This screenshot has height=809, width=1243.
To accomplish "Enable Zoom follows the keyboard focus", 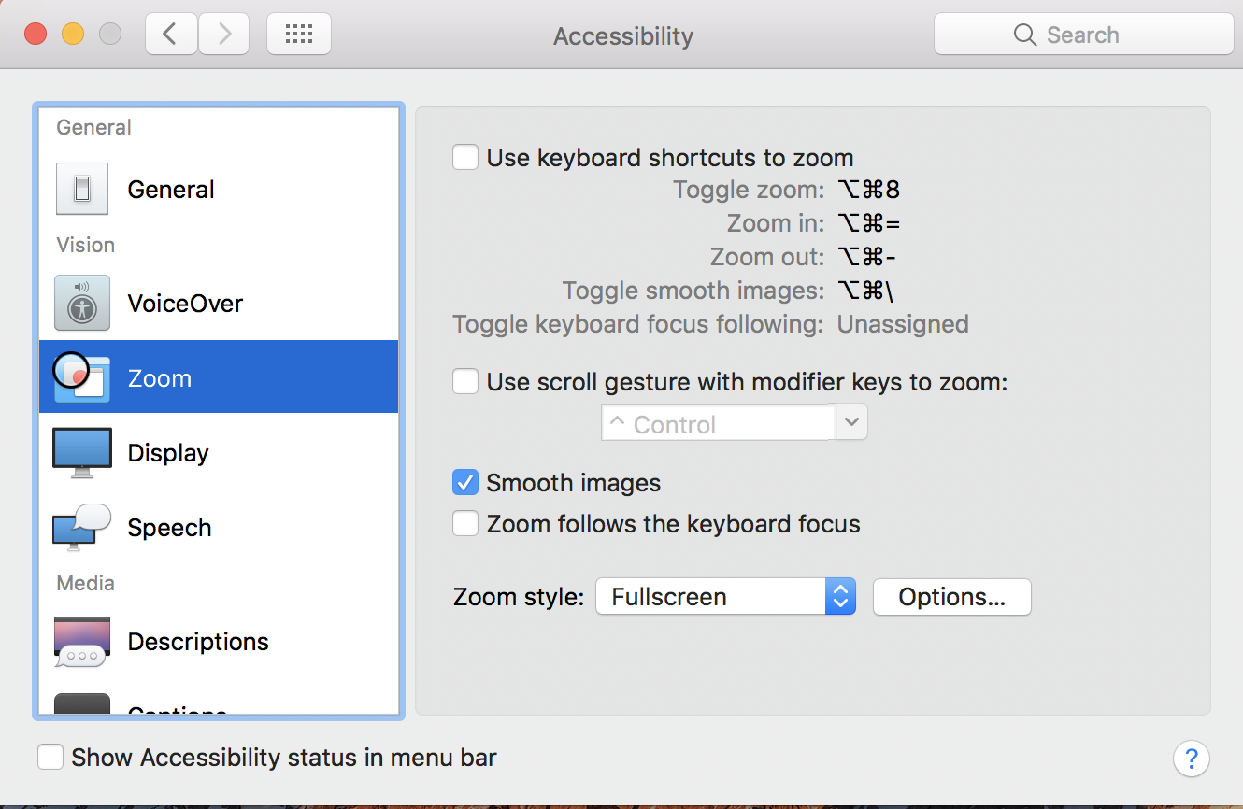I will (x=465, y=523).
